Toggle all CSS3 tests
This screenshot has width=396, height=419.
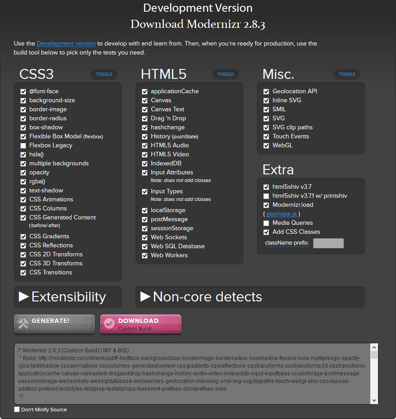[x=104, y=74]
